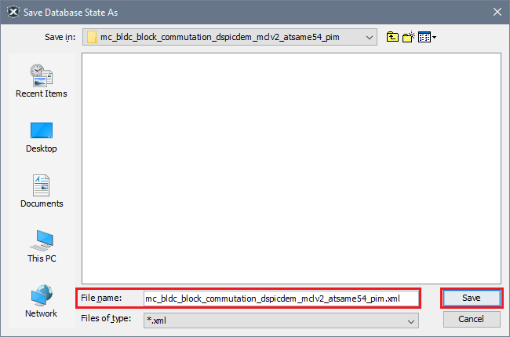Click the Cancel button
Image resolution: width=510 pixels, height=337 pixels.
[x=472, y=319]
